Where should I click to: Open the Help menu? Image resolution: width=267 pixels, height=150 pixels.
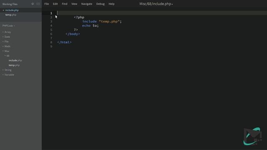click(111, 4)
